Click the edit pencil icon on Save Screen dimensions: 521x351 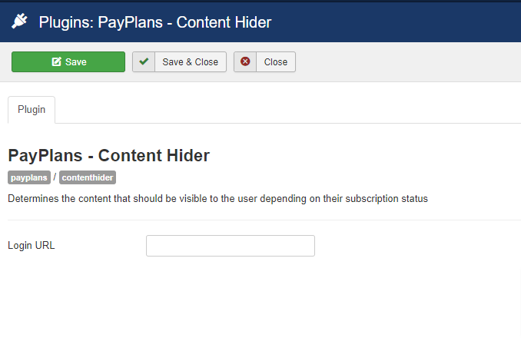(x=57, y=61)
